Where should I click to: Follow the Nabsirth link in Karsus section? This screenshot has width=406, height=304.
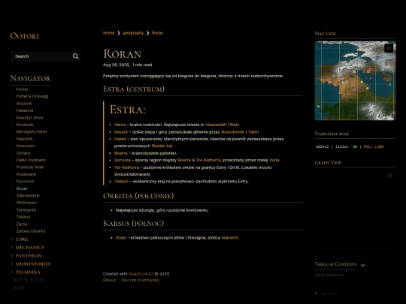coord(229,238)
